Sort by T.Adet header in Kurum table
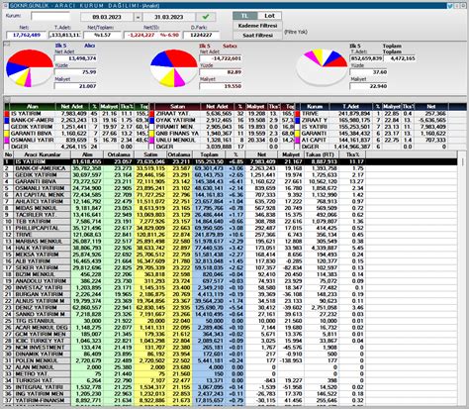 tap(351, 107)
